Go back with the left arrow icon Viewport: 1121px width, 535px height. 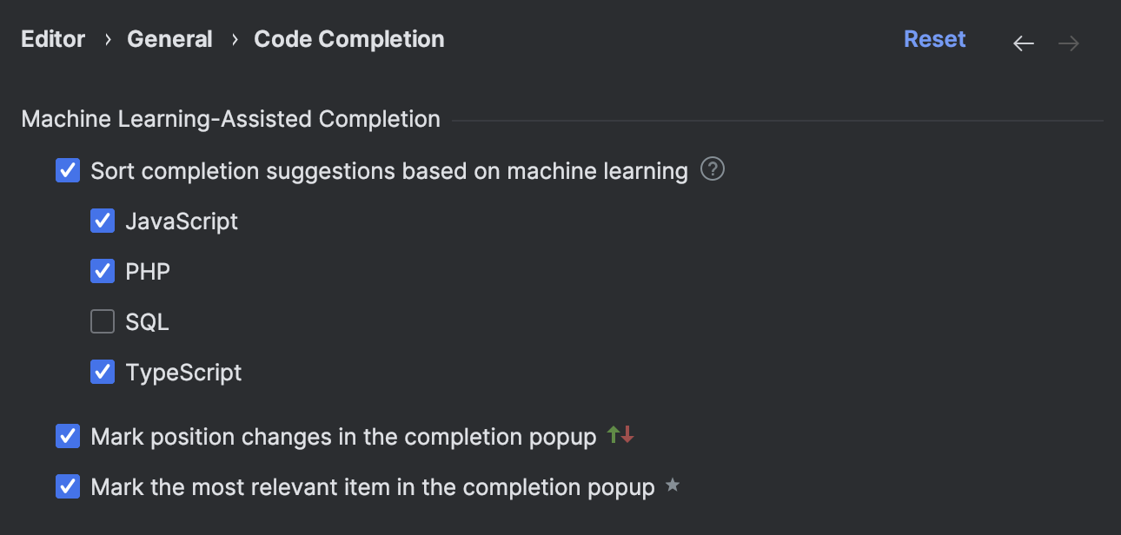[1024, 43]
